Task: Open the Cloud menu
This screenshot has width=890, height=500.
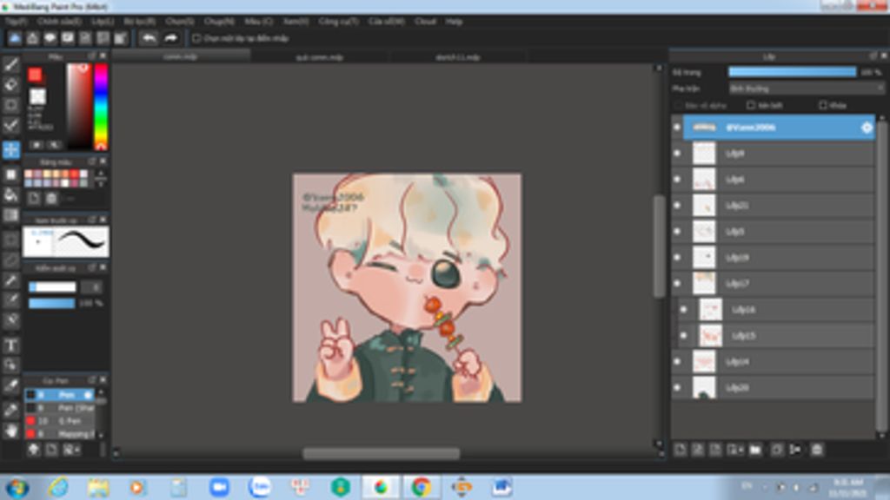Action: pyautogui.click(x=425, y=22)
